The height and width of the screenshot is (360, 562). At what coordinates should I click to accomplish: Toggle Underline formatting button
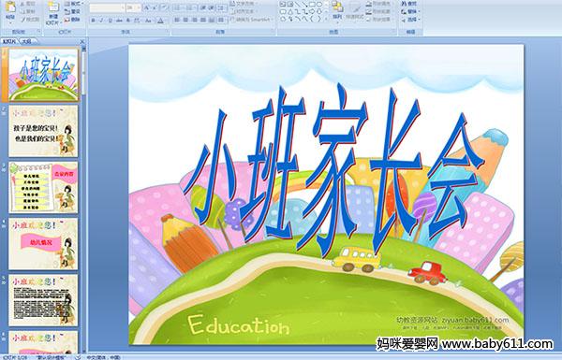111,21
